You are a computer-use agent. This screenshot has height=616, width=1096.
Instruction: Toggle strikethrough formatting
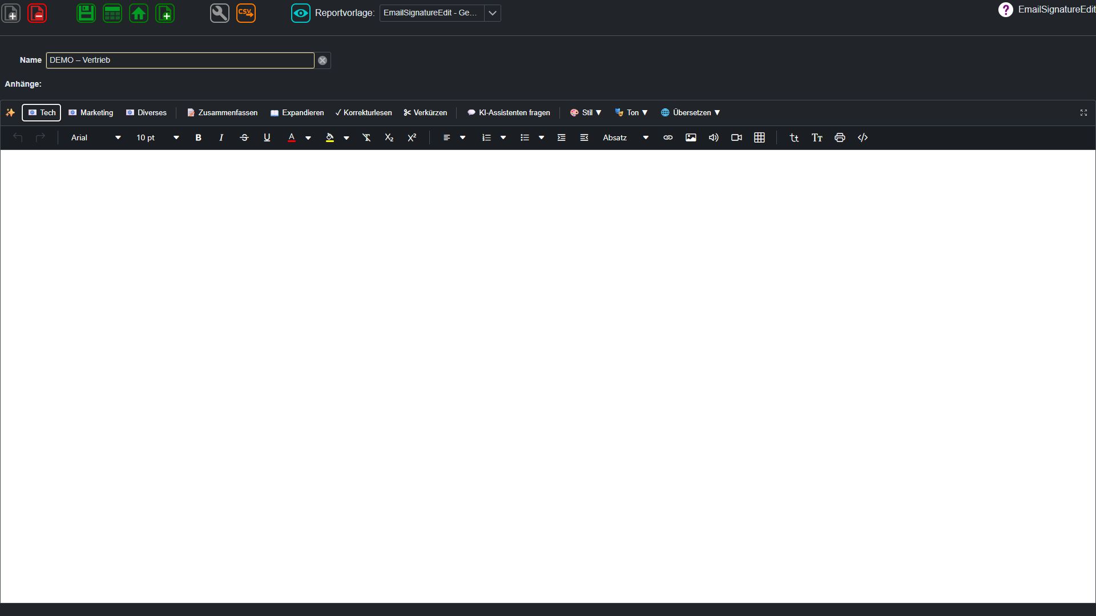(x=244, y=137)
